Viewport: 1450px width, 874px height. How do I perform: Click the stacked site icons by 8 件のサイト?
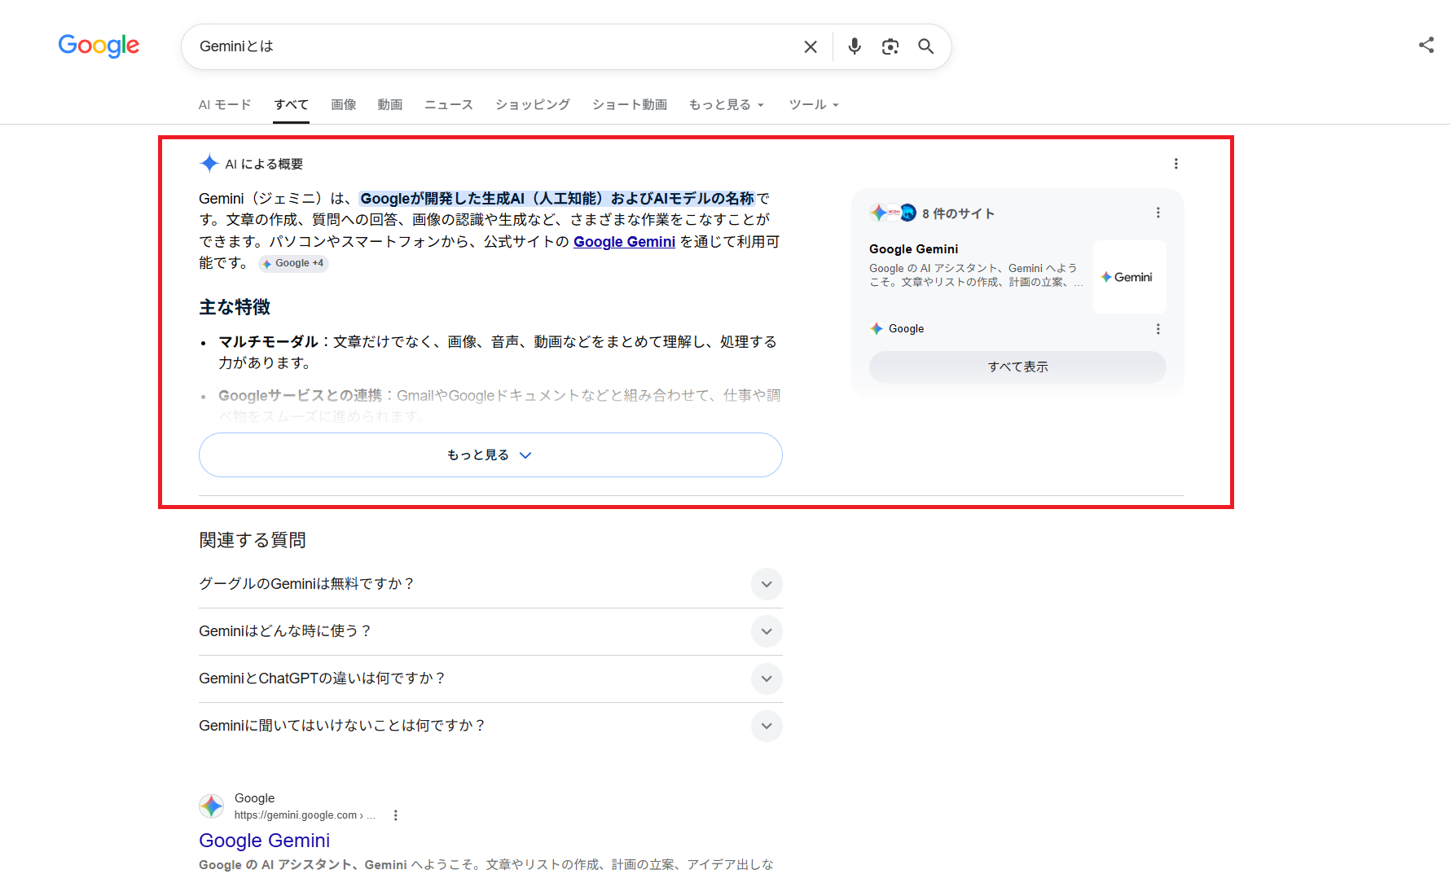coord(893,213)
